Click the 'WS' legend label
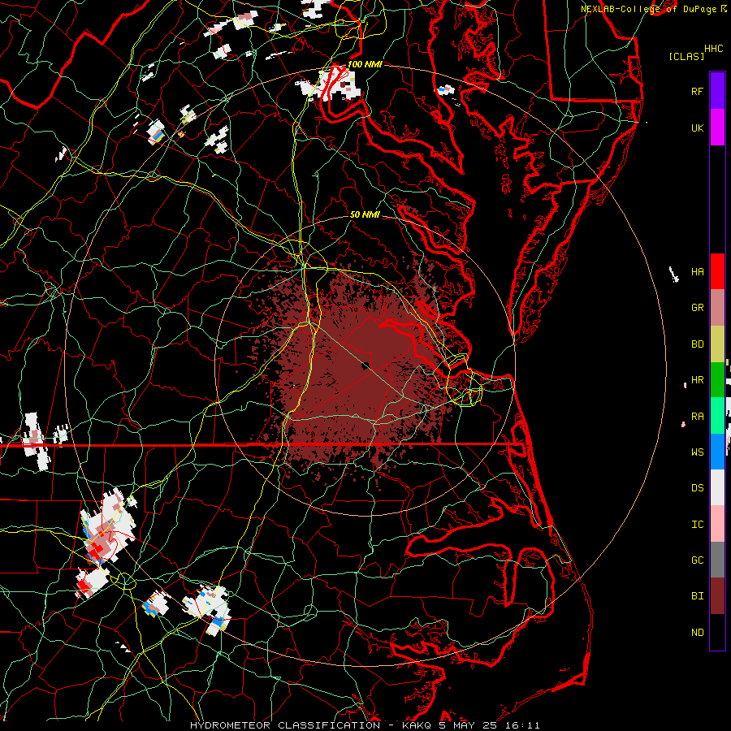The height and width of the screenshot is (731, 731). point(697,452)
